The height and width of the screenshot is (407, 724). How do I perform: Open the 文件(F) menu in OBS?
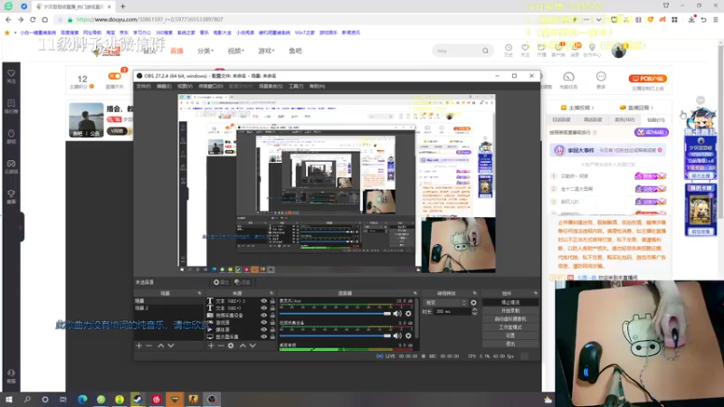[x=143, y=86]
